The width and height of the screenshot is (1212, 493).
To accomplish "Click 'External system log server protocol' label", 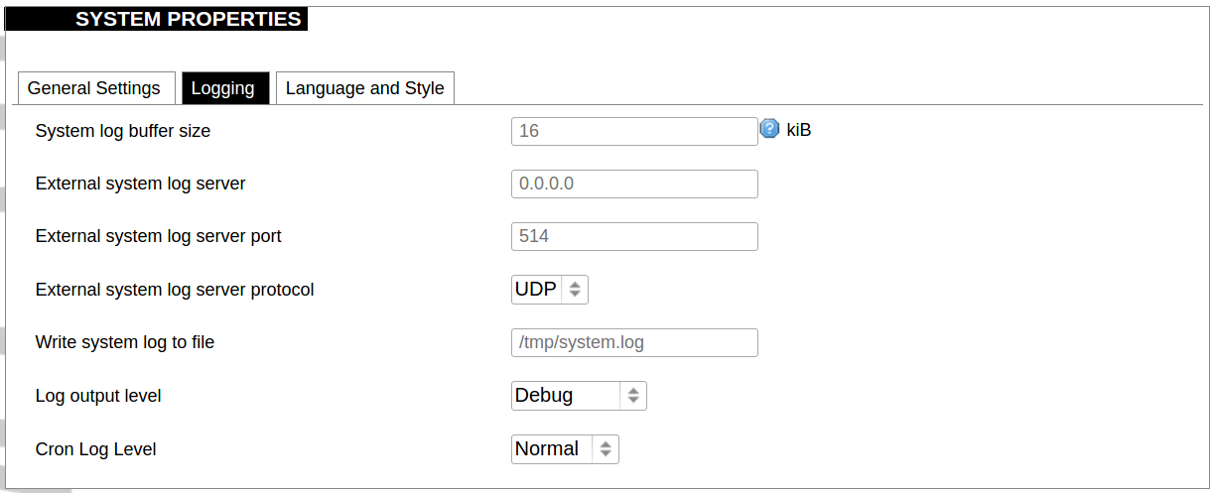I will 175,290.
